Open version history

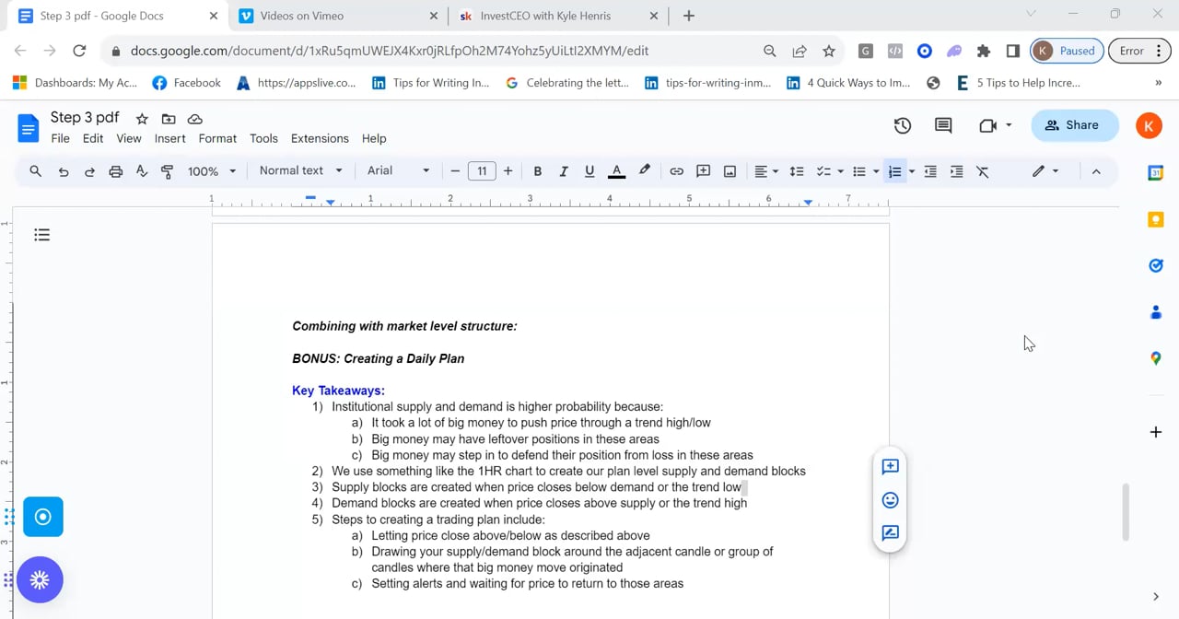click(902, 124)
